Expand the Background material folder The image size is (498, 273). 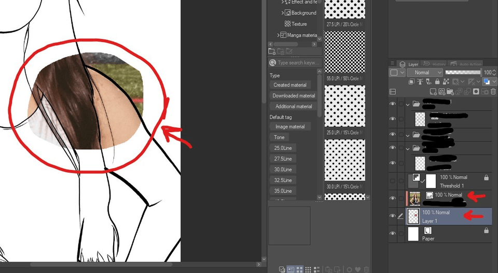pos(282,12)
